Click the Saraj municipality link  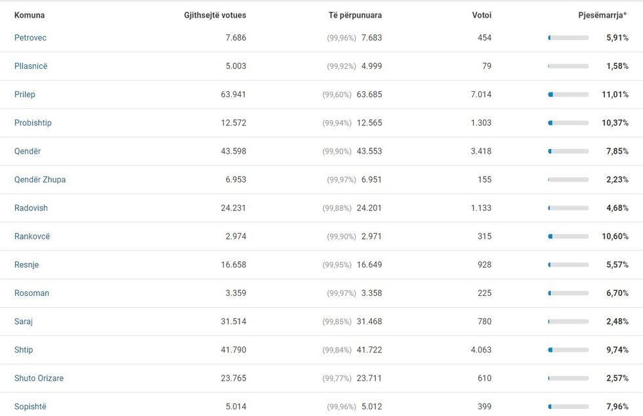point(24,322)
